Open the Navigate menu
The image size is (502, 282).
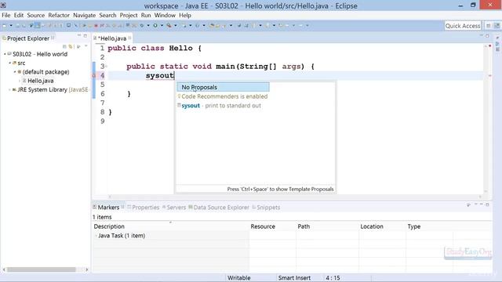pos(84,16)
